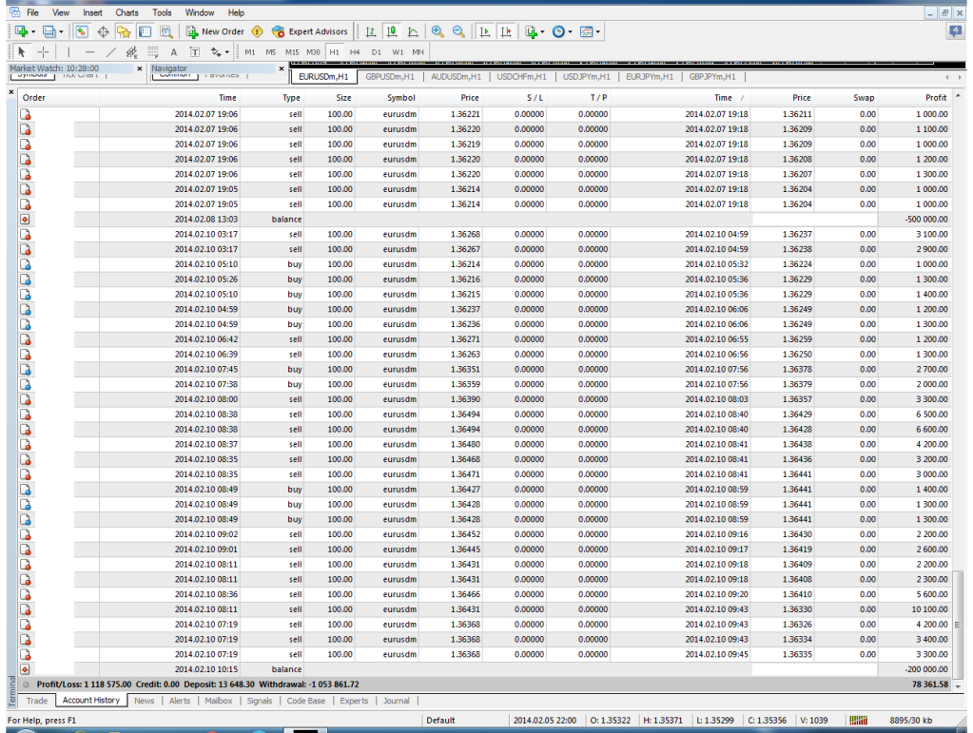Switch to the Trade tab
This screenshot has width=973, height=733.
37,701
